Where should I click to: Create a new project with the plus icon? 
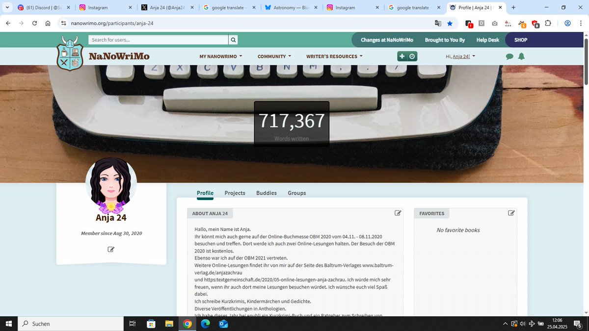pos(402,56)
